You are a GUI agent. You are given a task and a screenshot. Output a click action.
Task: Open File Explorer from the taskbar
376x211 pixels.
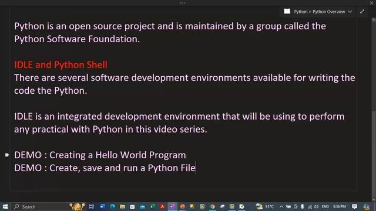122,206
